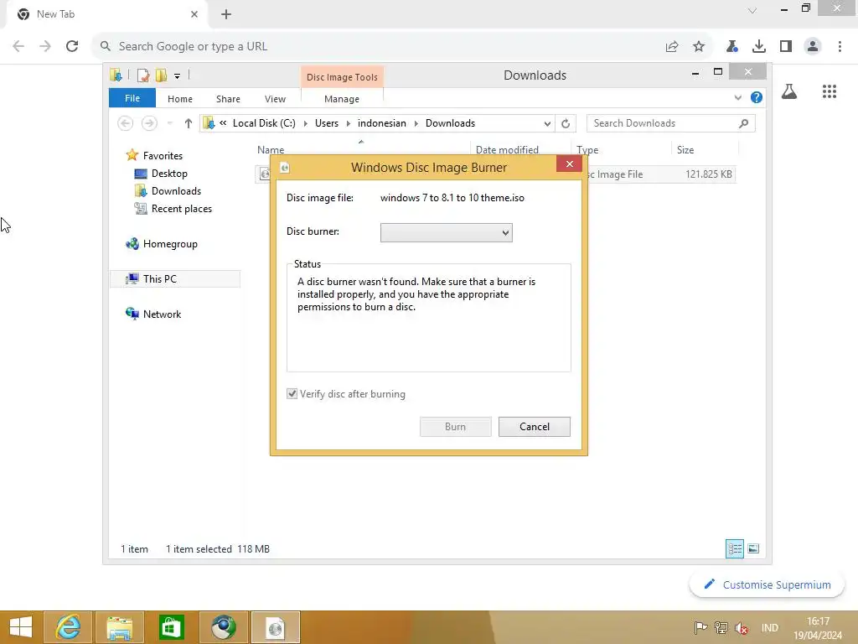This screenshot has width=858, height=644.
Task: Open the browser tab search chevron
Action: click(x=752, y=10)
